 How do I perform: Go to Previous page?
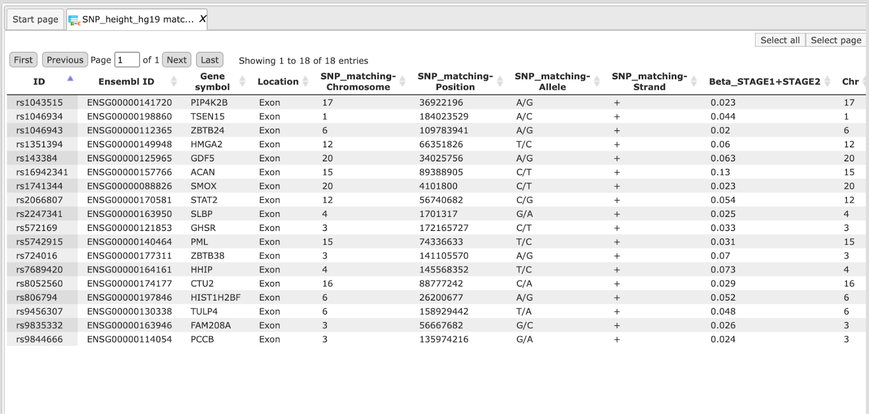tap(65, 60)
